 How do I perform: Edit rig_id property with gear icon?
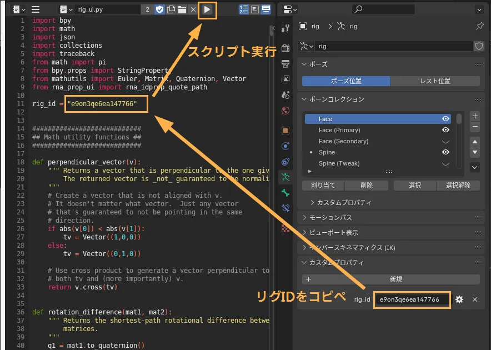[459, 299]
